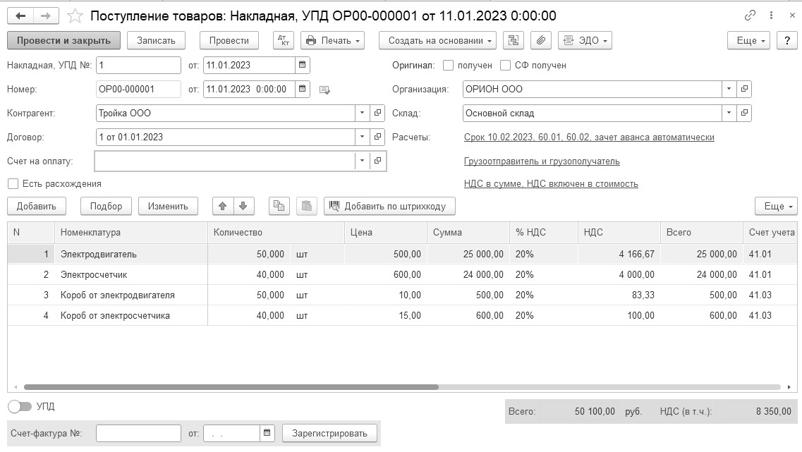802x452 pixels.
Task: Open Основной склад card
Action: (744, 113)
